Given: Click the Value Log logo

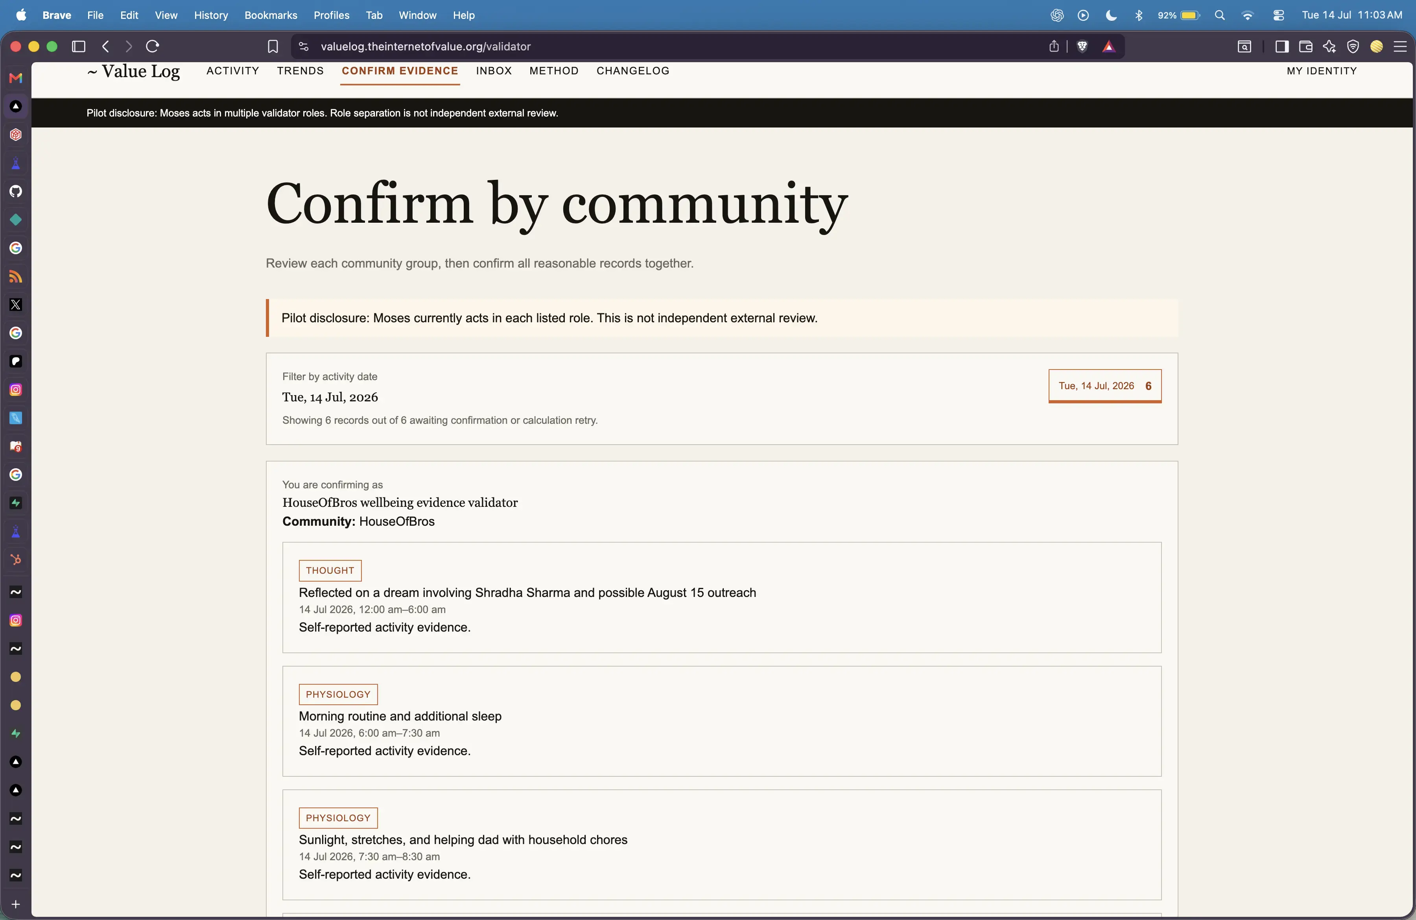Looking at the screenshot, I should 133,71.
